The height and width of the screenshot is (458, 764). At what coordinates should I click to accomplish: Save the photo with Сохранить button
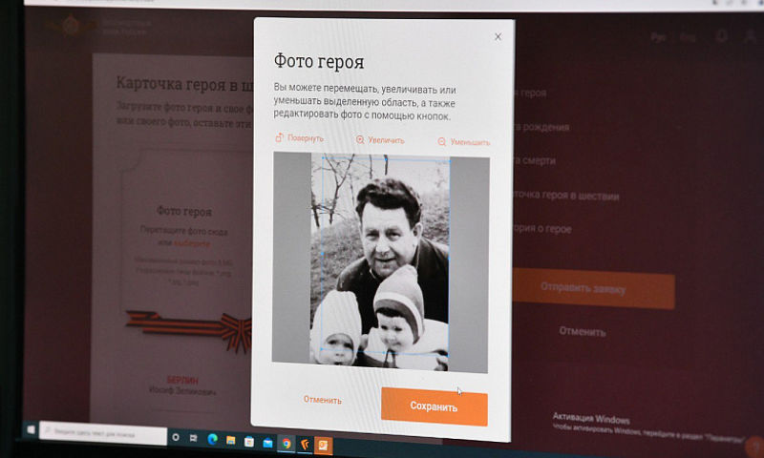pyautogui.click(x=435, y=406)
